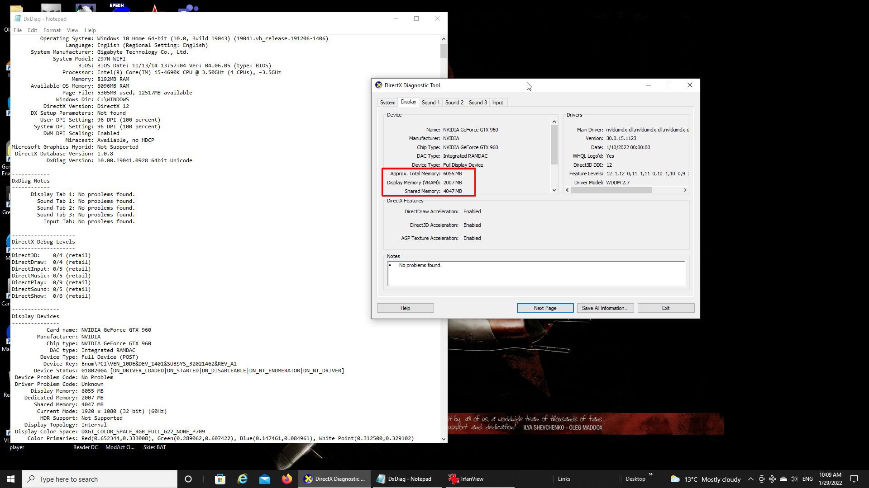Click Drivers panel scroll left arrow
This screenshot has height=488, width=869.
[x=568, y=190]
